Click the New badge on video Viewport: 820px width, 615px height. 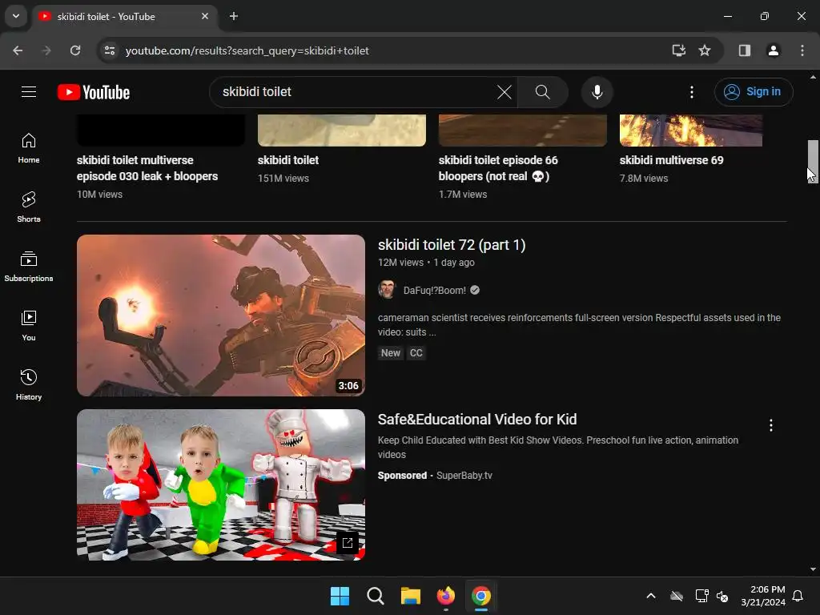391,353
